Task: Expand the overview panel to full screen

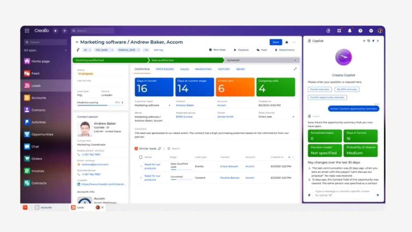Action: point(295,69)
